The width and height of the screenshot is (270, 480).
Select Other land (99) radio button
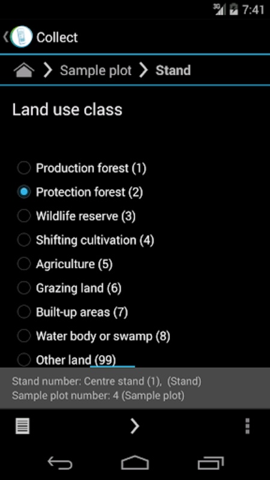67,359
